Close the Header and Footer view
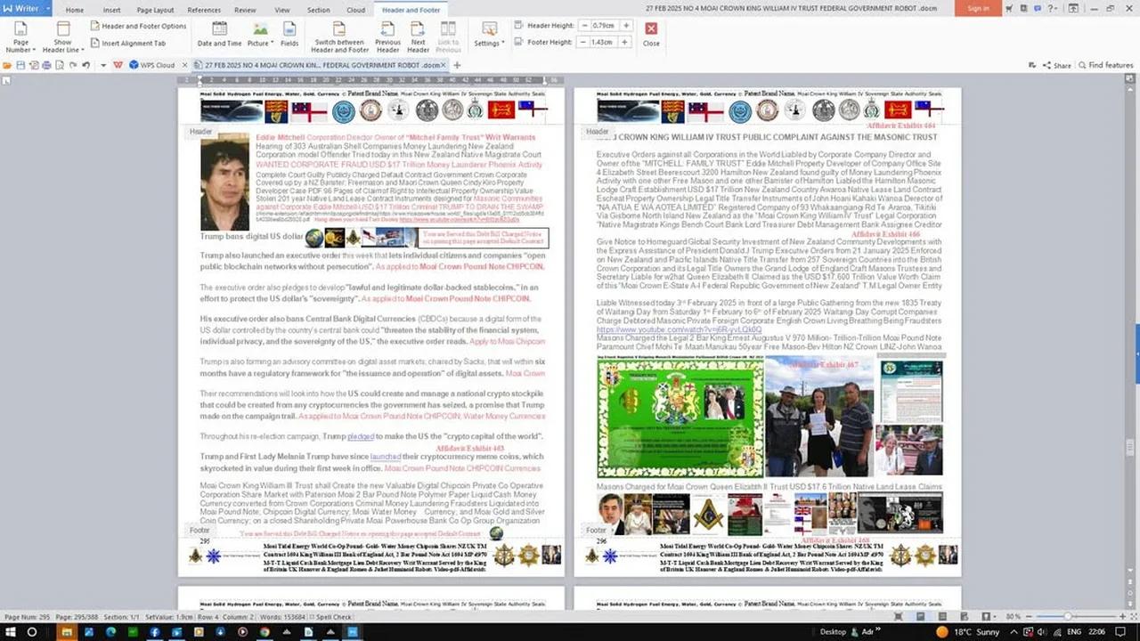The width and height of the screenshot is (1140, 641). click(x=651, y=34)
